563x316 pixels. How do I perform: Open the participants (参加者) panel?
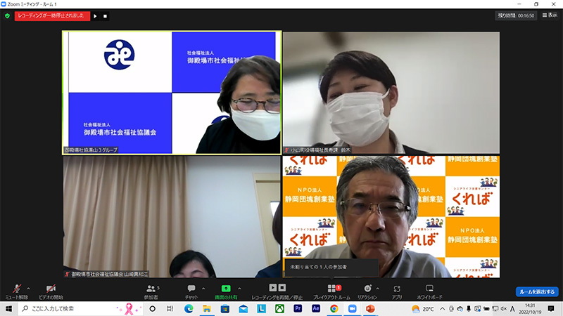click(151, 291)
